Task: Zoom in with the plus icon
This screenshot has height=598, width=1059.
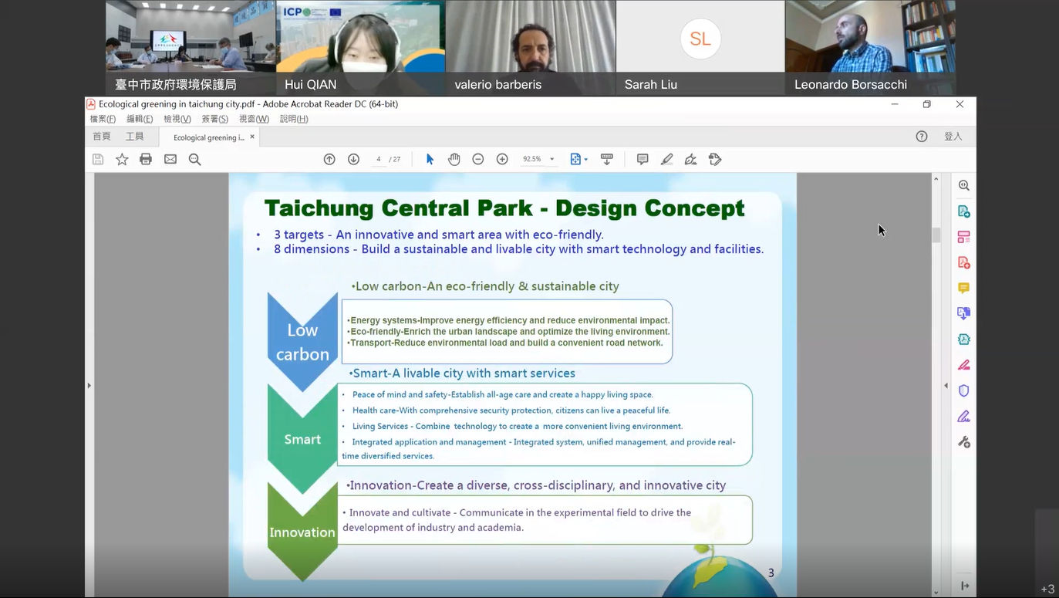Action: [502, 159]
